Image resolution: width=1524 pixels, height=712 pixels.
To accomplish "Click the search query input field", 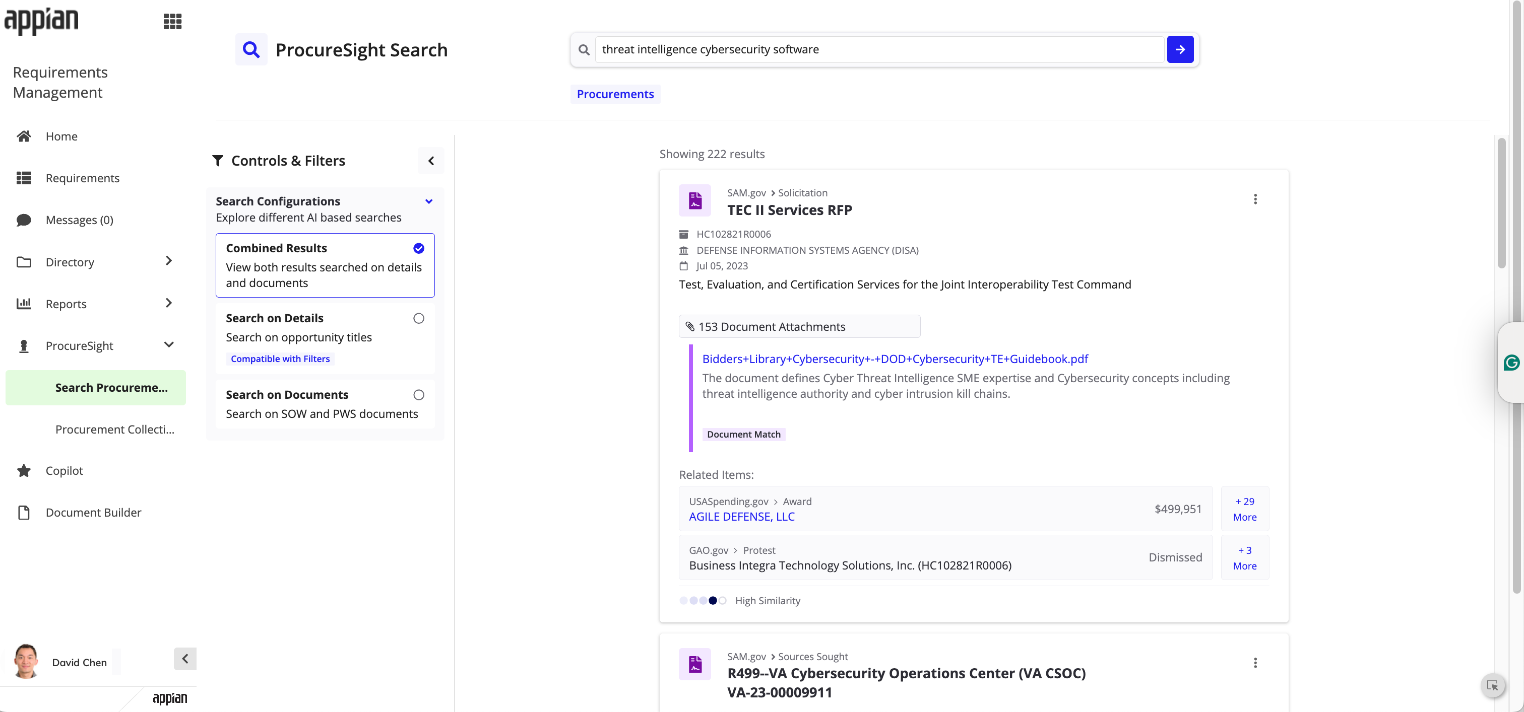I will (x=879, y=50).
